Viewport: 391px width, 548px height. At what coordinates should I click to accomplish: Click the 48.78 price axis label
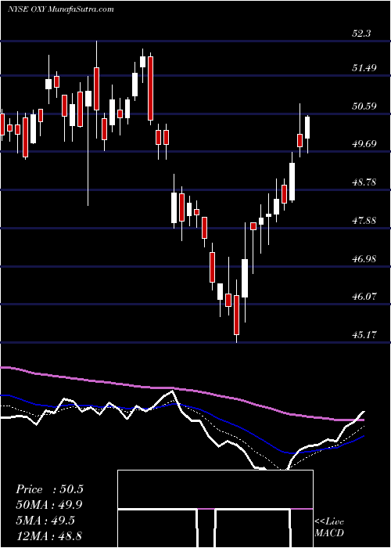364,182
